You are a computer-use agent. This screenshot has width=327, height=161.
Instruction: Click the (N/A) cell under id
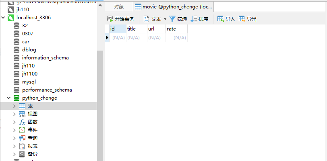point(118,38)
